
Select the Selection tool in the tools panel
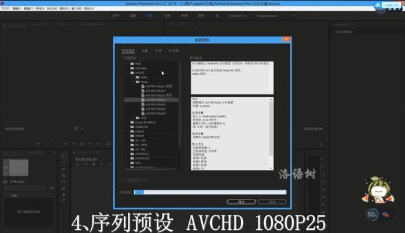64,157
